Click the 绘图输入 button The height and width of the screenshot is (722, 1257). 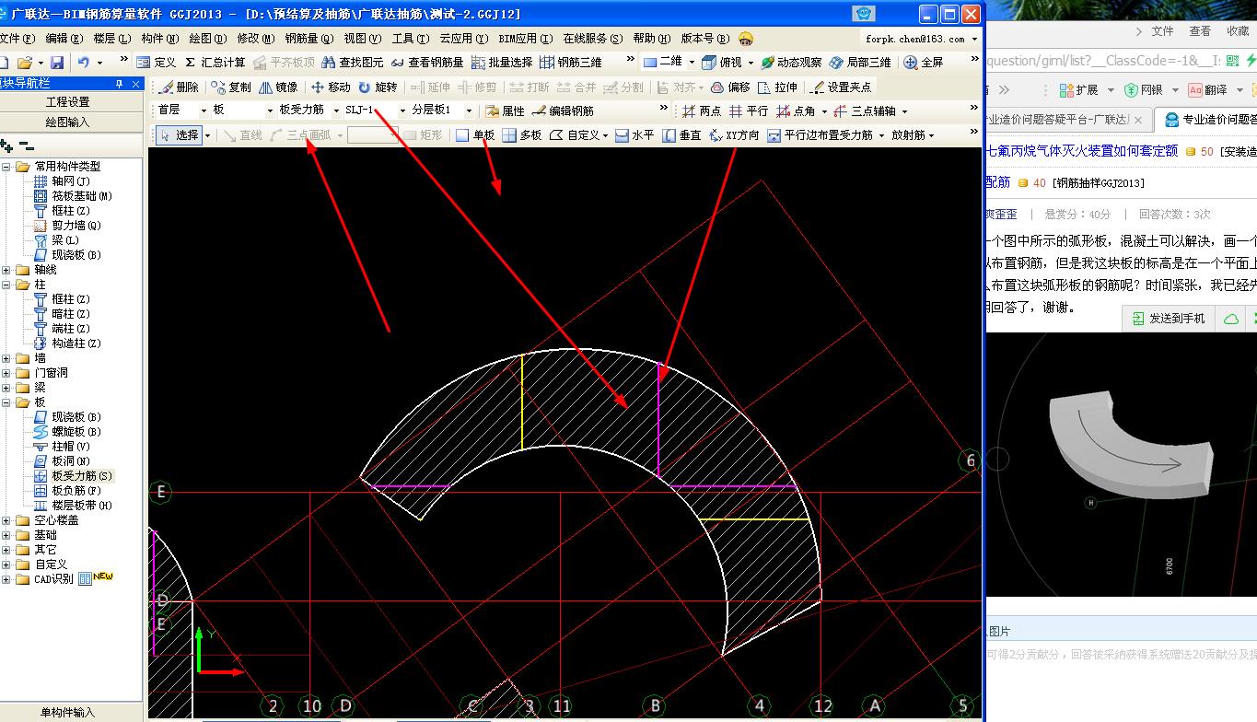[x=69, y=122]
